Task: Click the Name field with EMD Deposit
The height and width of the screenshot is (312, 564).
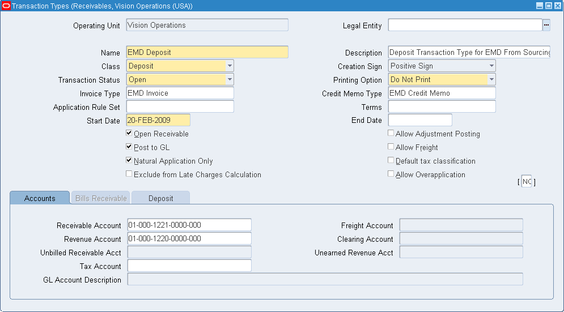Action: [207, 53]
